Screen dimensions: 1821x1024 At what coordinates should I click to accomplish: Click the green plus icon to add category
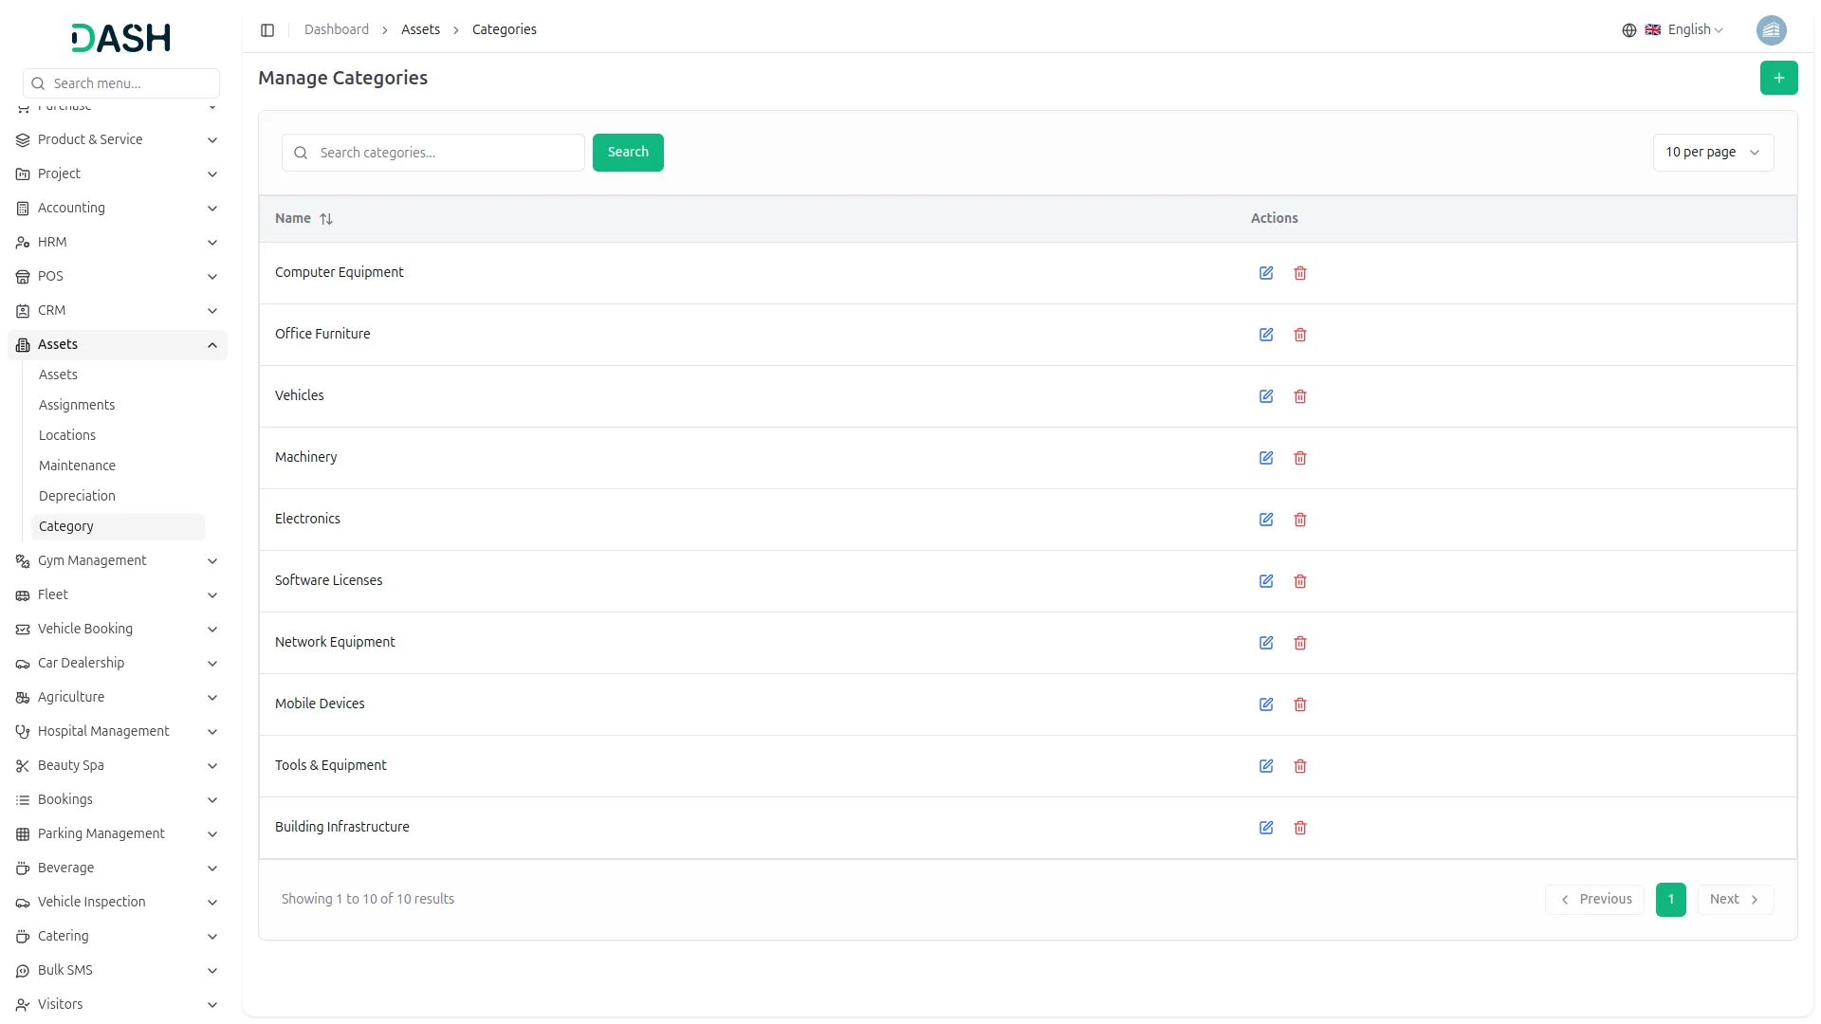pyautogui.click(x=1779, y=78)
